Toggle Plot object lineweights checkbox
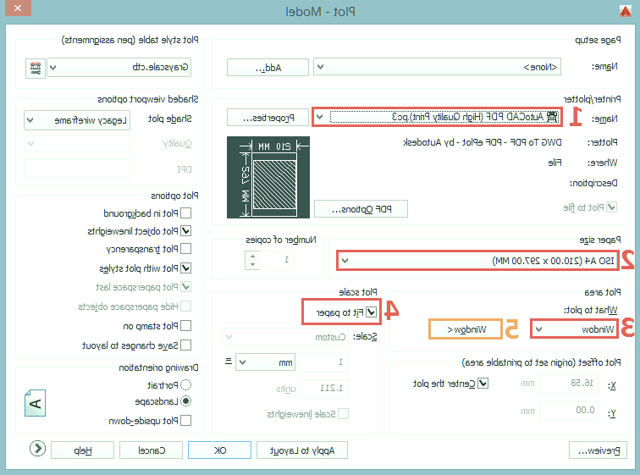This screenshot has height=475, width=640. 185,231
